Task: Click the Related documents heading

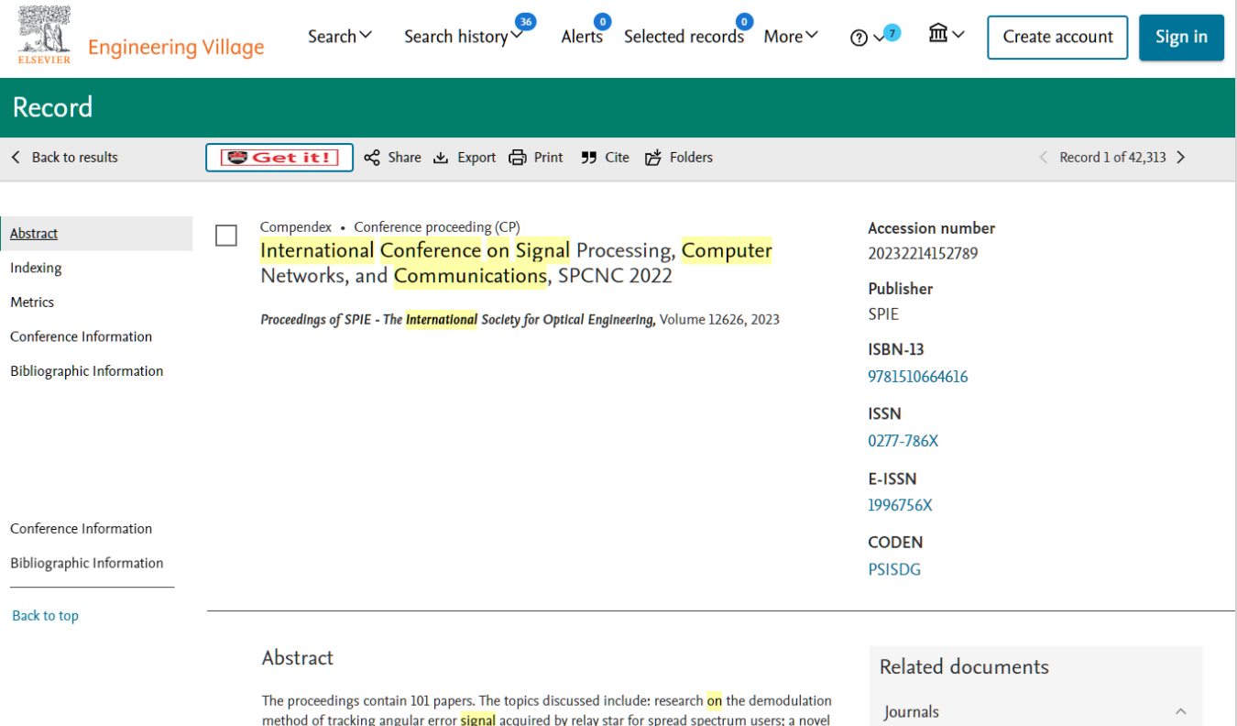Action: (964, 666)
